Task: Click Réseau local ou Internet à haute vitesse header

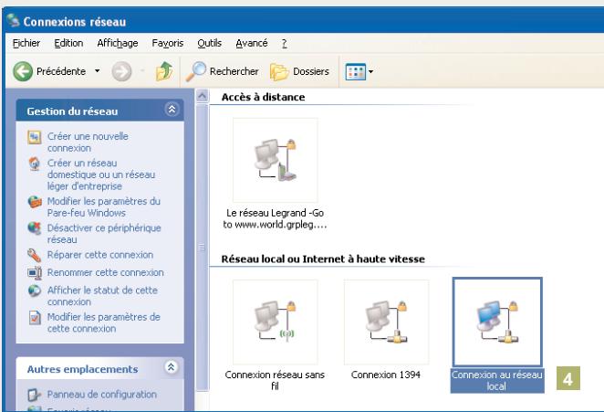Action: coord(323,259)
